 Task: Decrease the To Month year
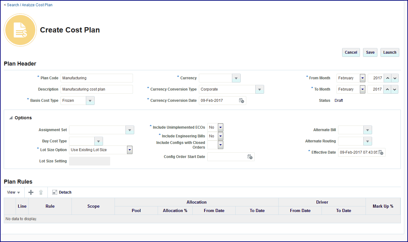coord(395,89)
